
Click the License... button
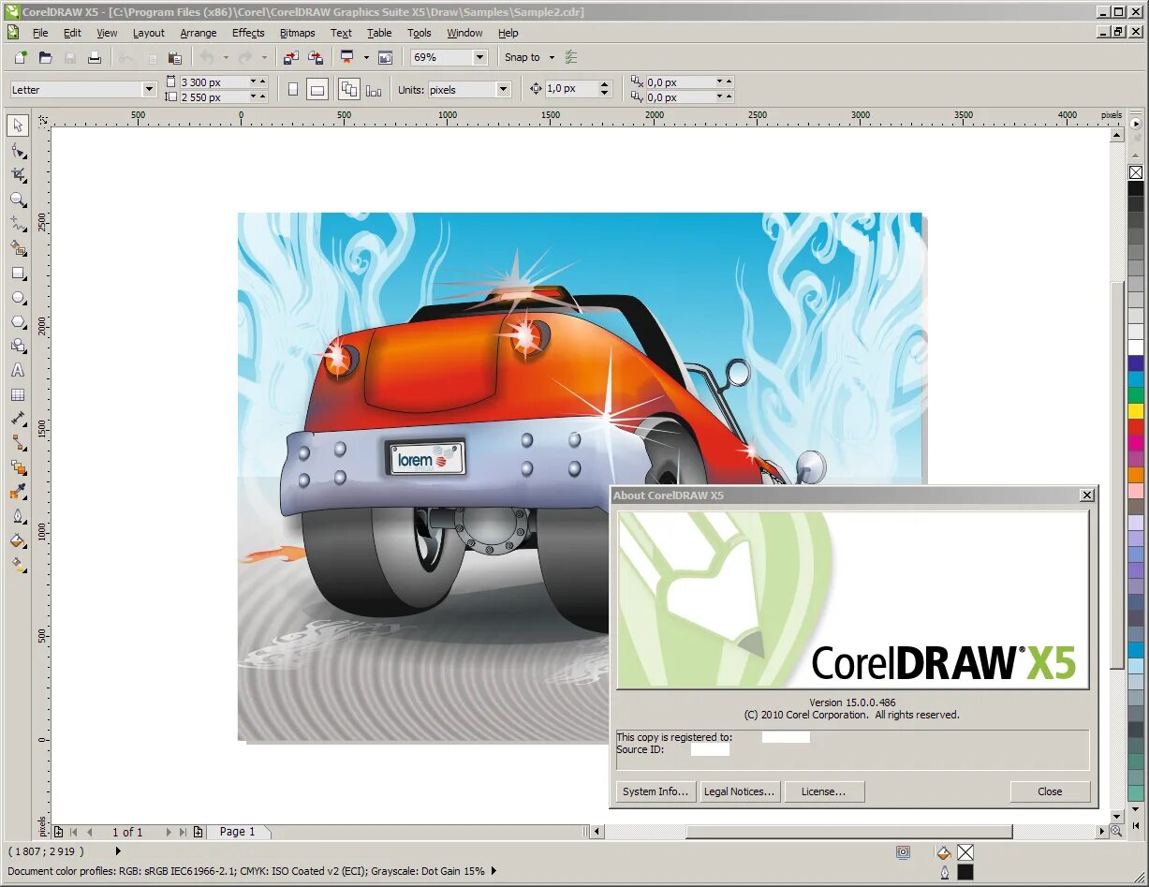[x=823, y=791]
